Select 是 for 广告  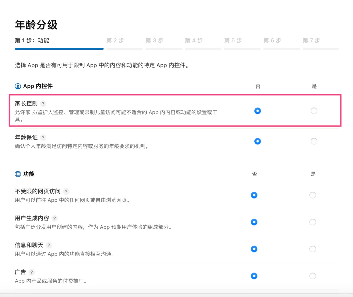click(313, 276)
